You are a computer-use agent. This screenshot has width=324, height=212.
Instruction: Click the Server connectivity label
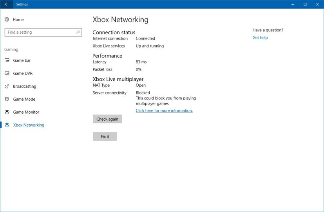tap(110, 93)
